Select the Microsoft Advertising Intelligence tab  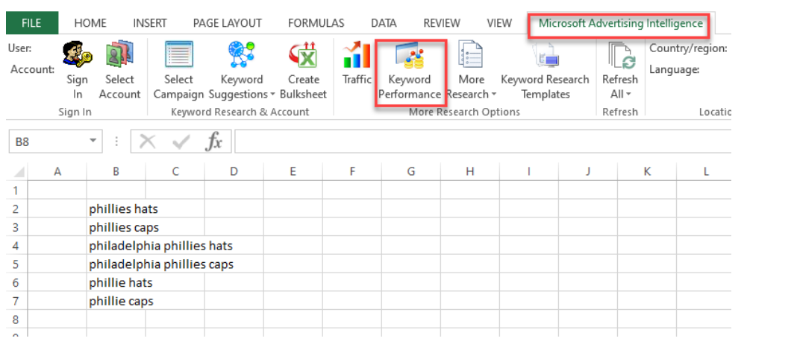click(620, 23)
